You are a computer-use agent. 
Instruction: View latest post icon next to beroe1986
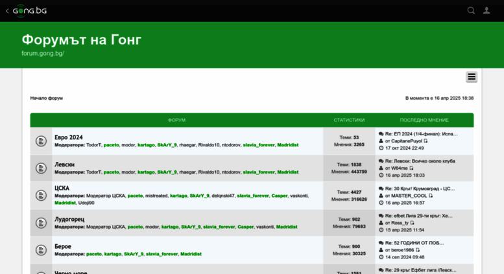(x=418, y=250)
